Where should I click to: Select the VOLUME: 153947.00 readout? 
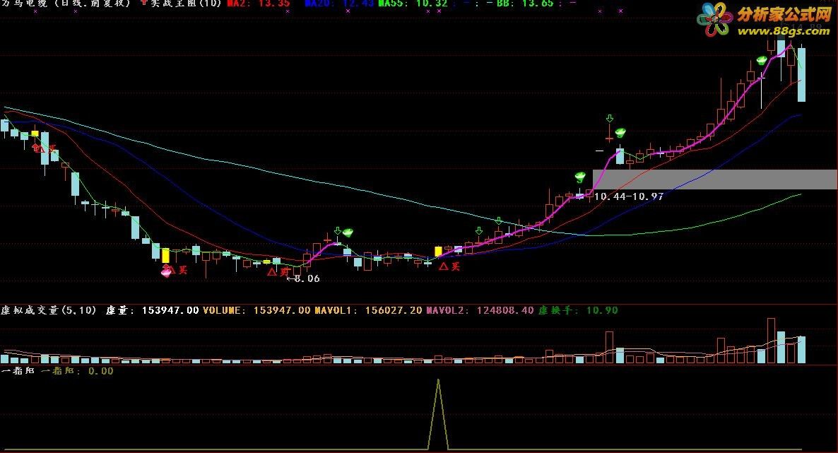[x=256, y=310]
